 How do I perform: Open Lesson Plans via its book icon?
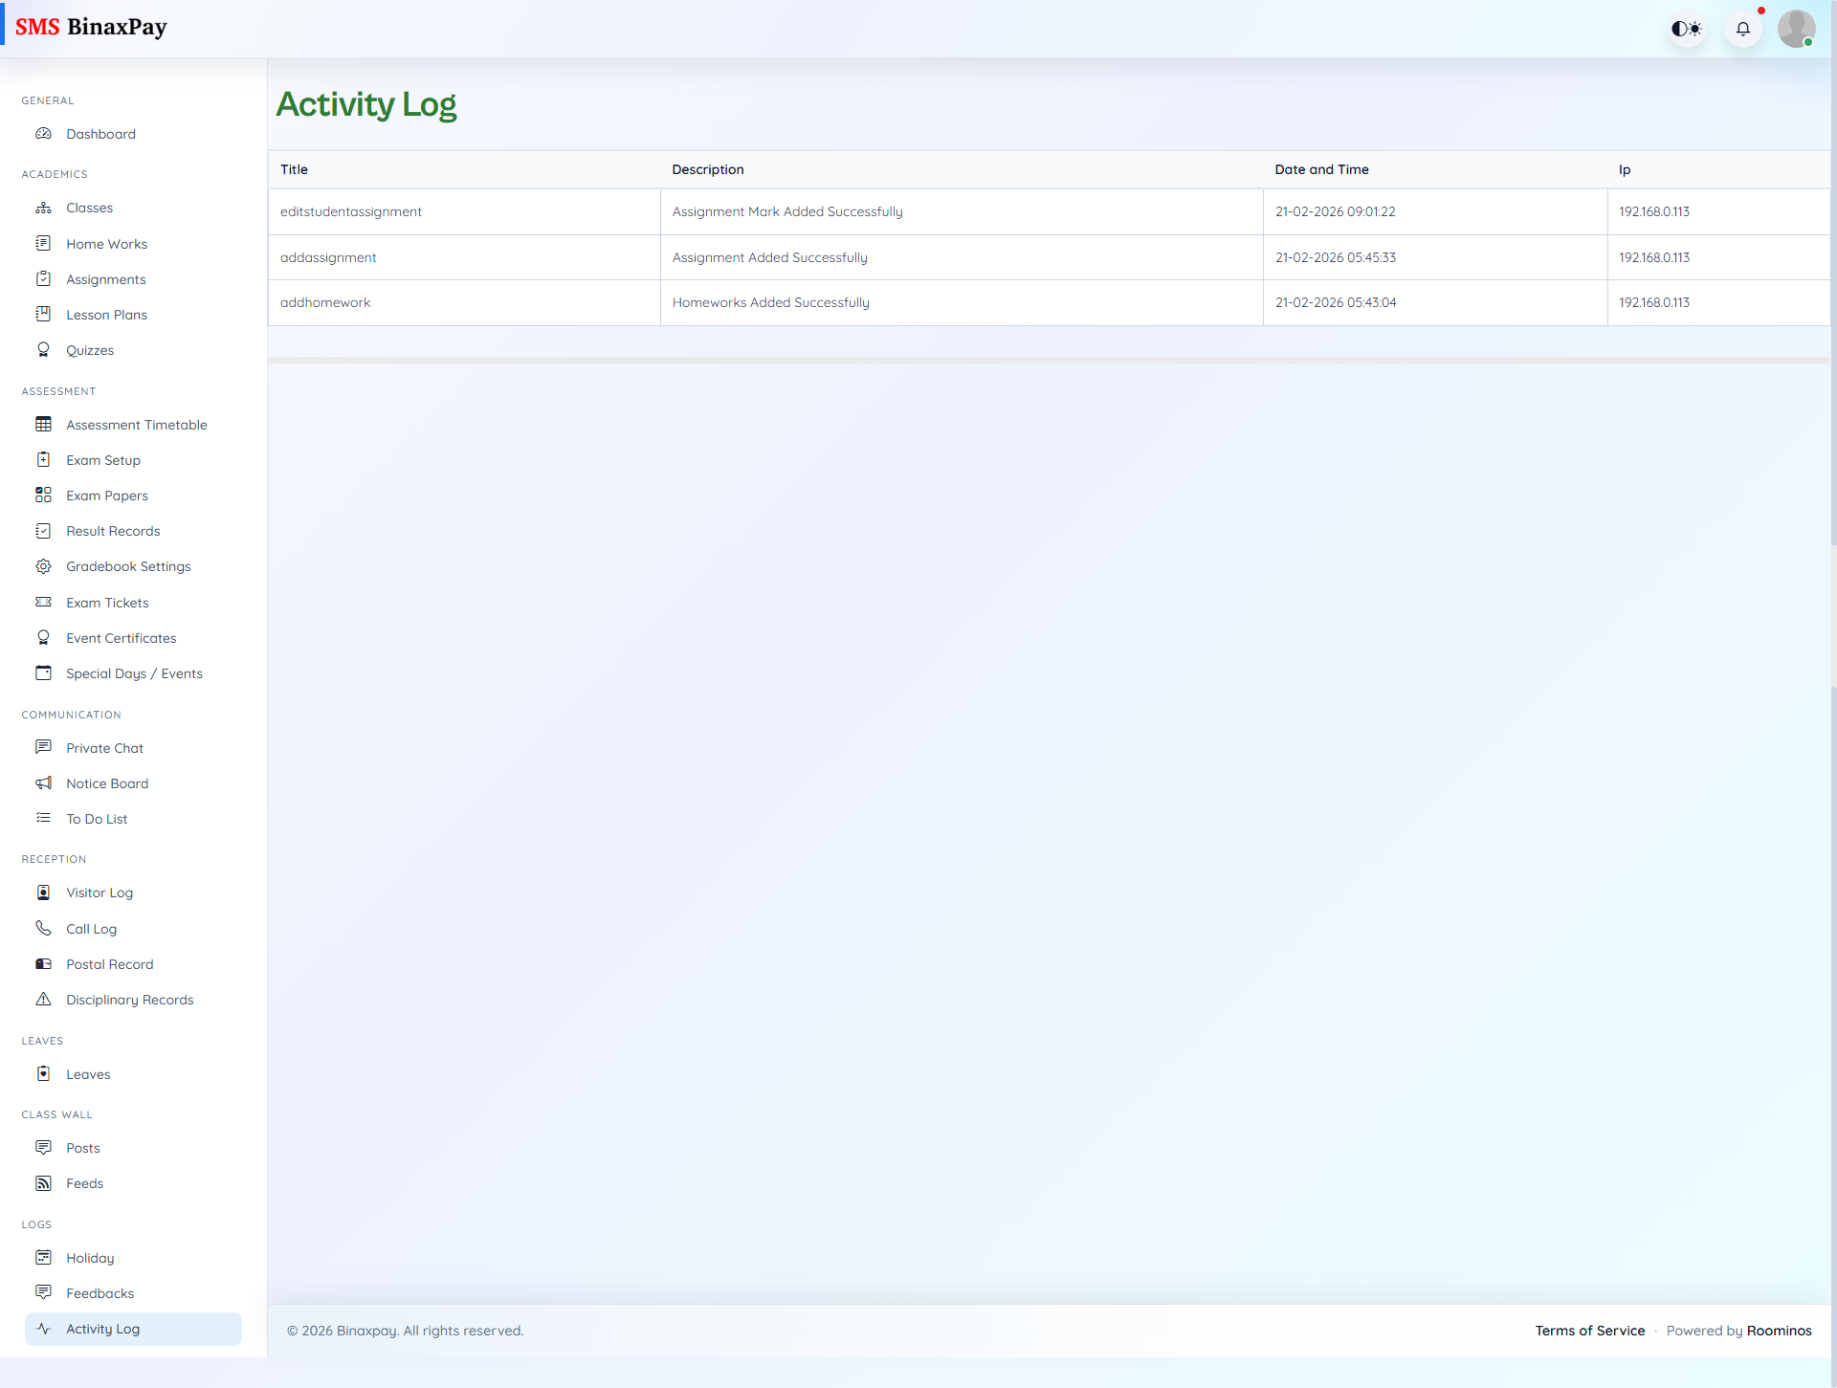click(44, 314)
